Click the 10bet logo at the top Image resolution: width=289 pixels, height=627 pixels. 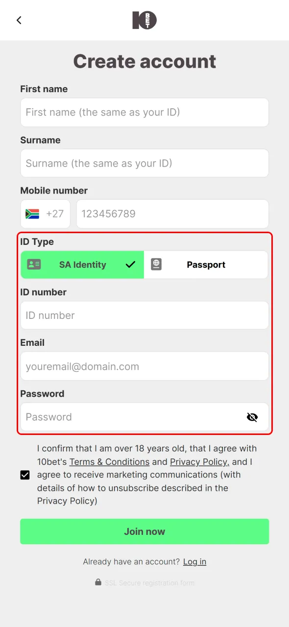pyautogui.click(x=144, y=20)
